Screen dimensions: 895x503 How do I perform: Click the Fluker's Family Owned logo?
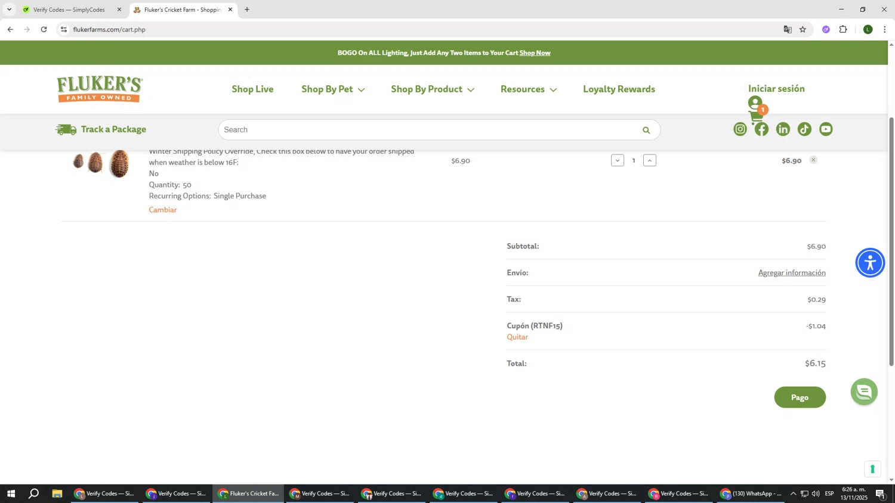click(100, 89)
